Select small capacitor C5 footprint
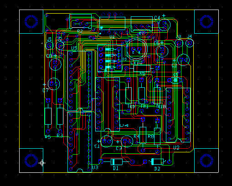The width and height of the screenshot is (232, 186). click(x=175, y=80)
